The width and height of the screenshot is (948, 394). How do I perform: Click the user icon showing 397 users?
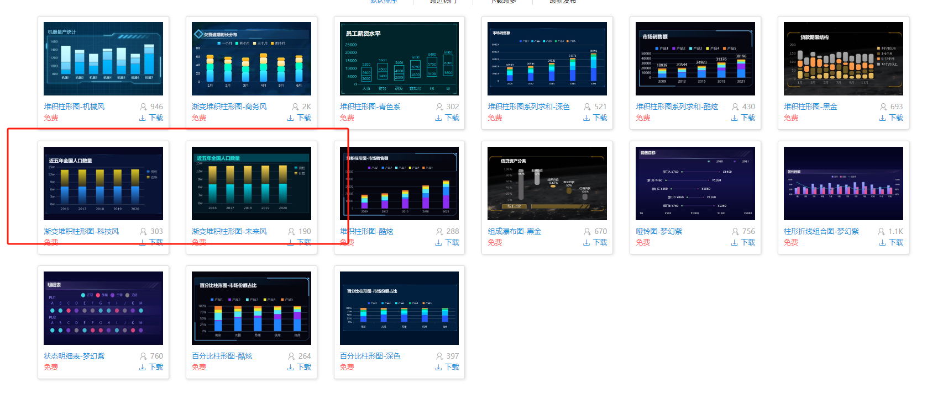[439, 356]
